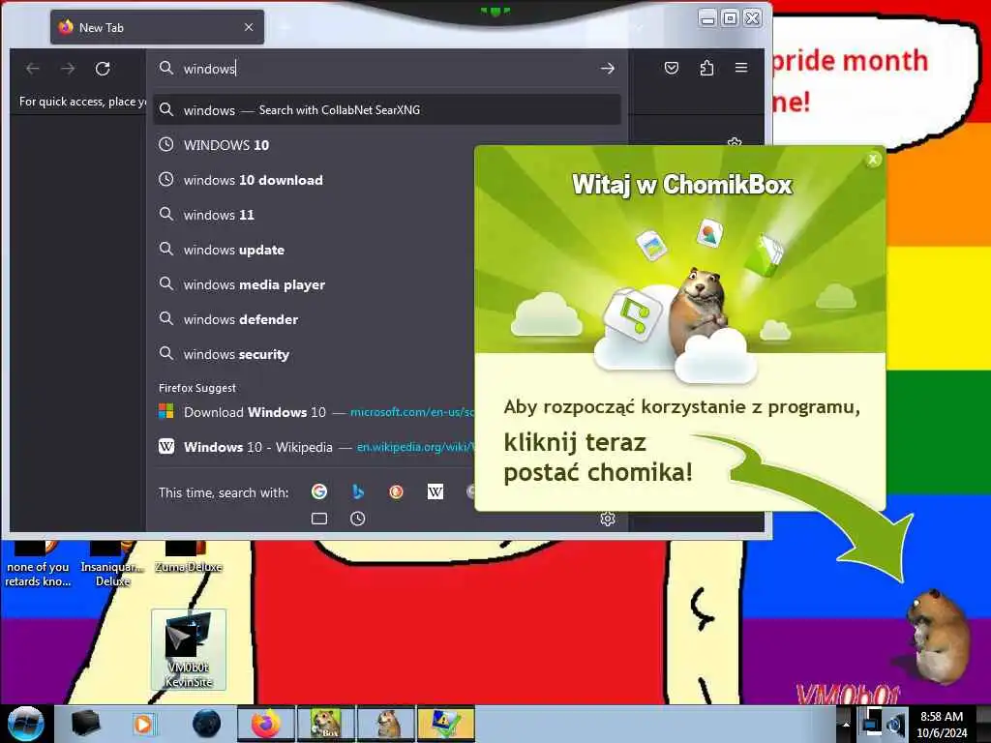This screenshot has height=743, width=991.
Task: Search with DuckDuckGo one-off engine icon
Action: (x=396, y=491)
